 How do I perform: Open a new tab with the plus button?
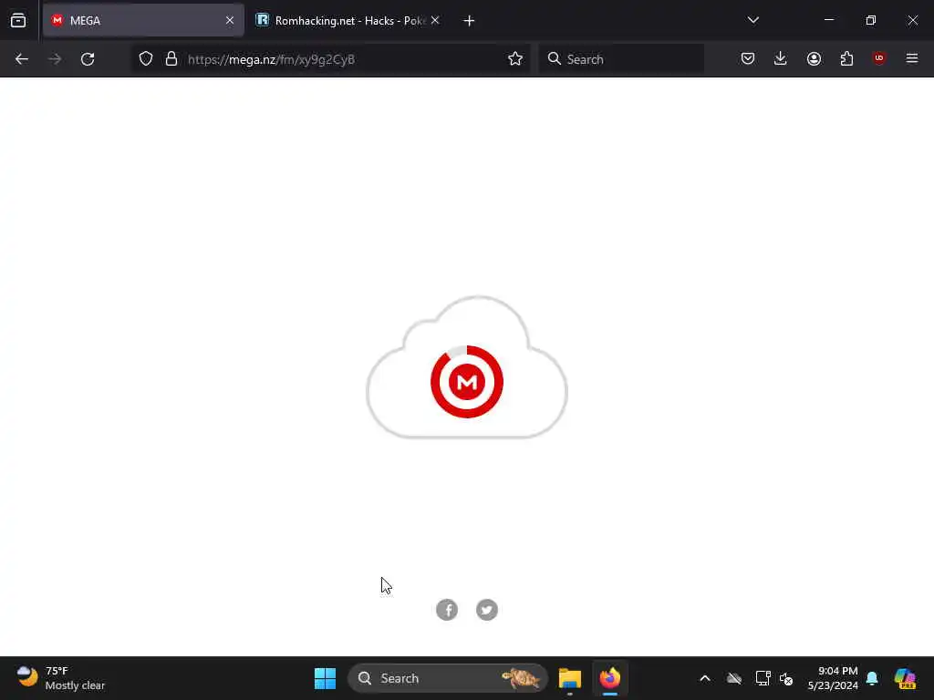(x=469, y=21)
